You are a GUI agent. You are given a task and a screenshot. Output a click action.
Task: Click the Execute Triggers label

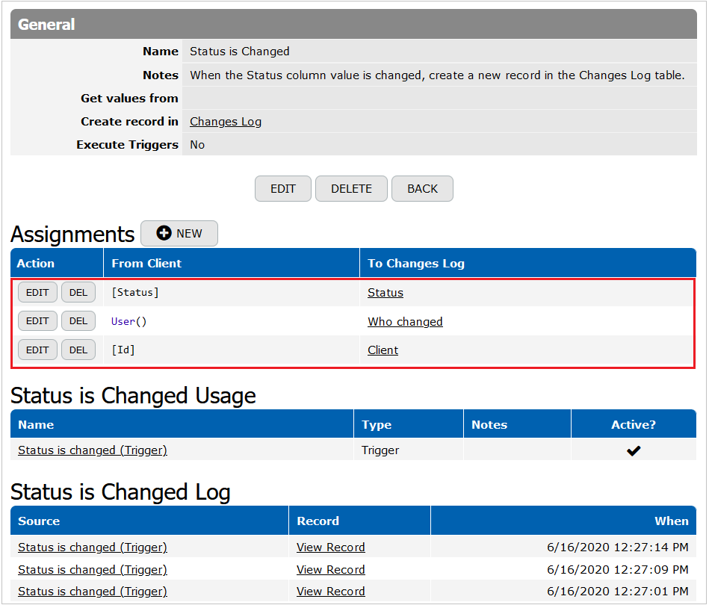pyautogui.click(x=127, y=145)
